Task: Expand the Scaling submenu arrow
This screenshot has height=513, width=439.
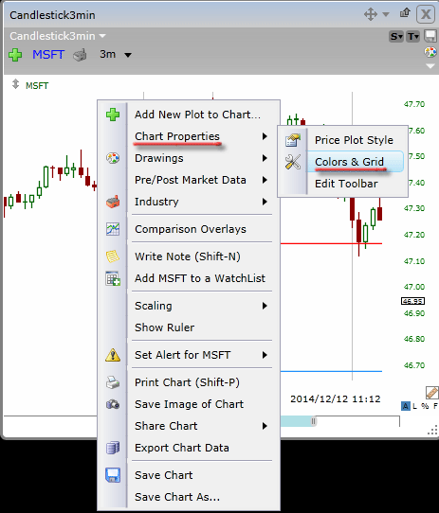Action: tap(265, 306)
